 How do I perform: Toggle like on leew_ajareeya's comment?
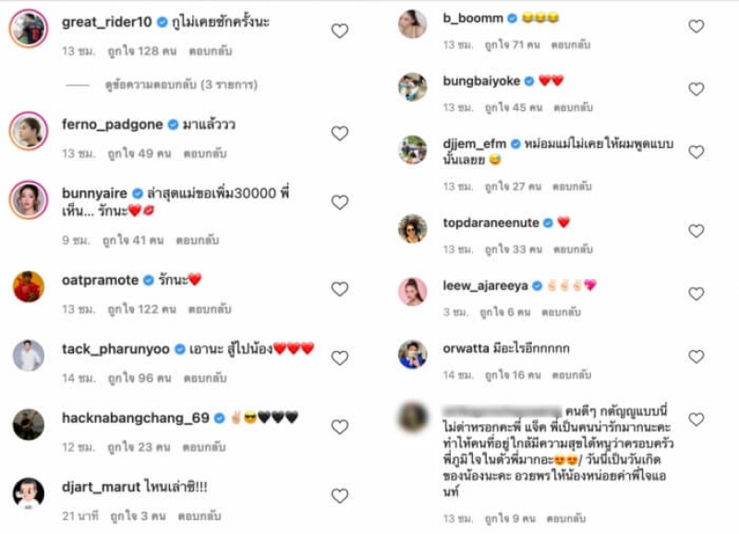coord(697,294)
